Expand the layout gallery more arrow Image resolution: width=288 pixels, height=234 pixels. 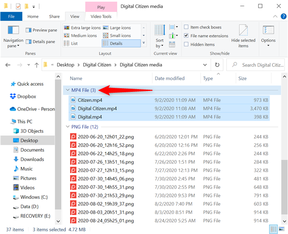point(144,43)
